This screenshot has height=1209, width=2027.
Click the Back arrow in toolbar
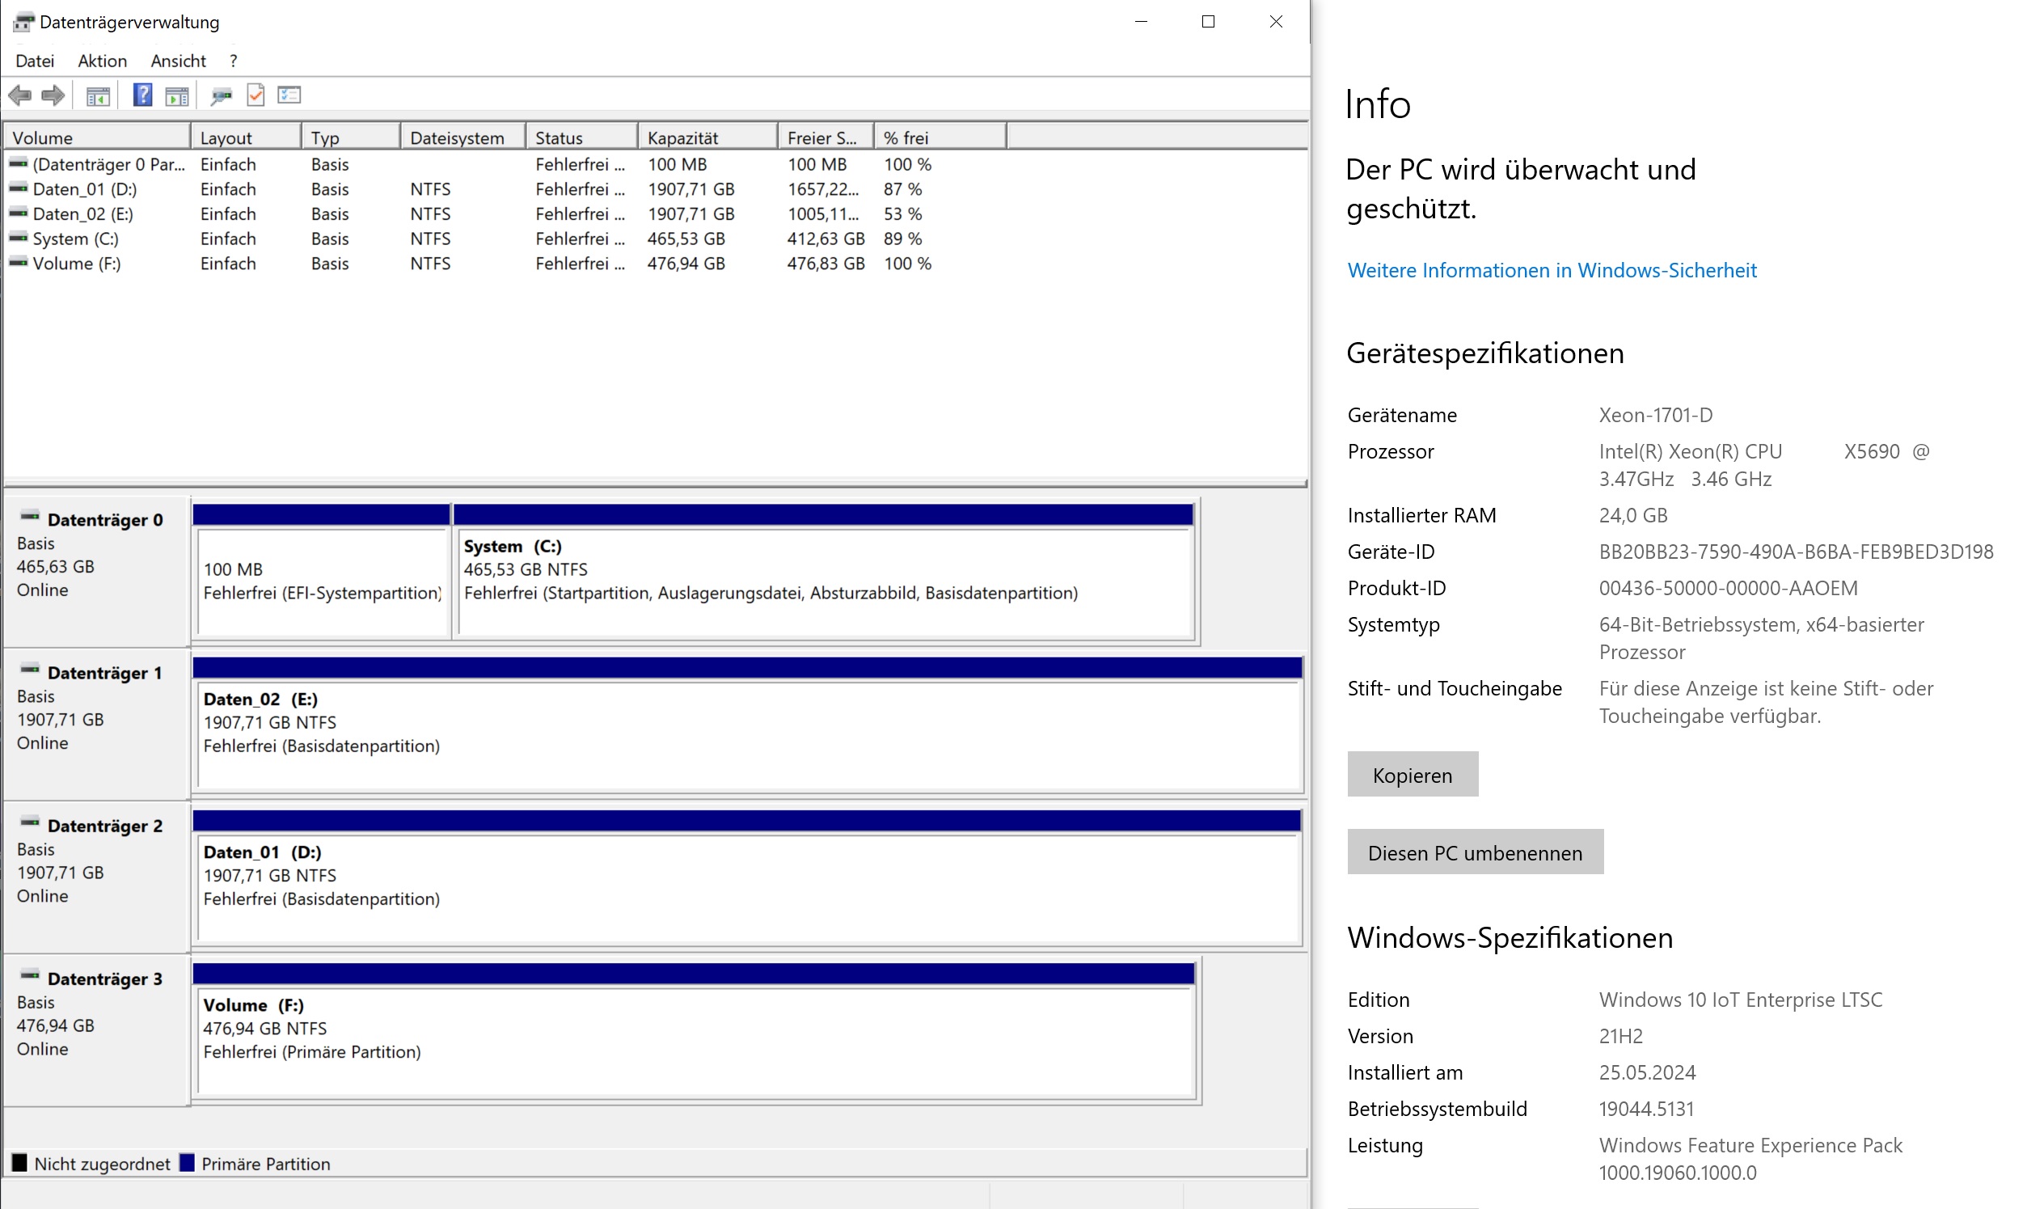19,95
